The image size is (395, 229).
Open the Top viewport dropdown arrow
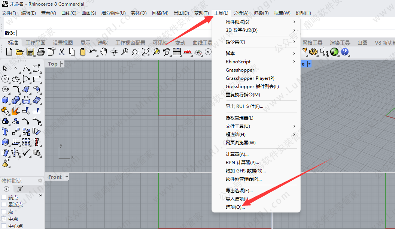62,64
